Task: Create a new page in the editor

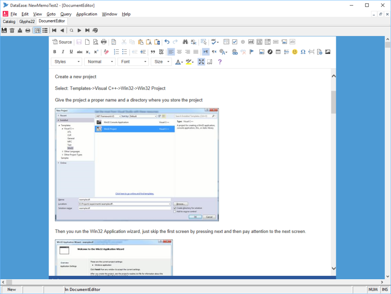Action: point(87,42)
